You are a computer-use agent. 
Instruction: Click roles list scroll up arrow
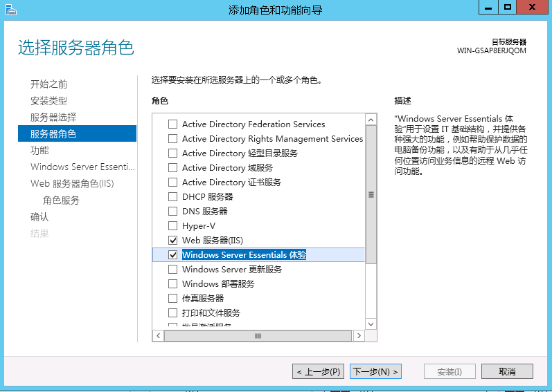coord(371,120)
